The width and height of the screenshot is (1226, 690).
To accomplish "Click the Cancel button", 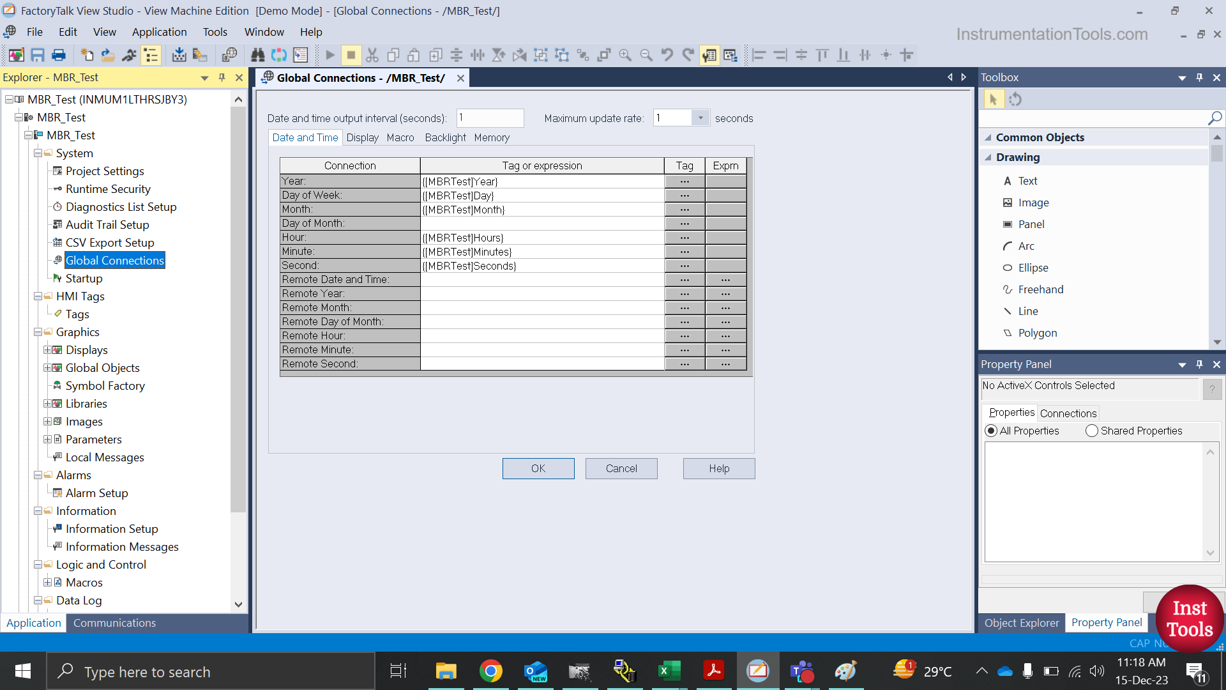I will pyautogui.click(x=621, y=468).
